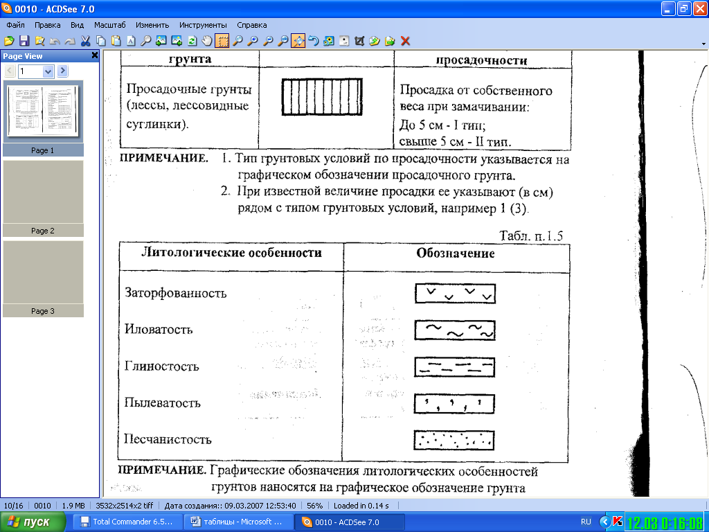The height and width of the screenshot is (532, 709).
Task: Select the Hand scroll tool
Action: tap(206, 41)
